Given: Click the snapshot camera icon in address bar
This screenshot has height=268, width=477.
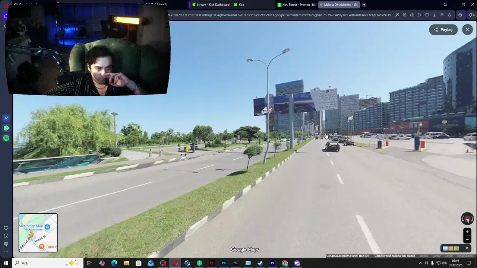Looking at the screenshot, I should (x=412, y=15).
